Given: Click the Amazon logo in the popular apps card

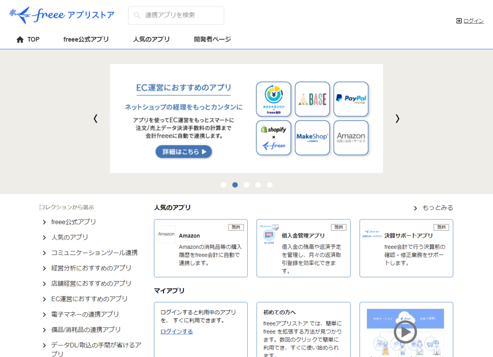Looking at the screenshot, I should (166, 234).
